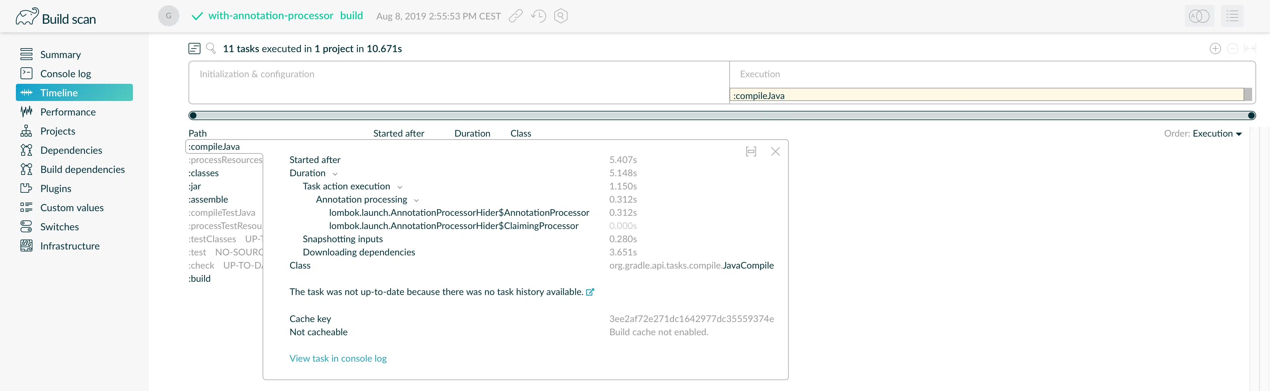Image resolution: width=1270 pixels, height=391 pixels.
Task: Open the compare build scans icon
Action: tap(1199, 16)
